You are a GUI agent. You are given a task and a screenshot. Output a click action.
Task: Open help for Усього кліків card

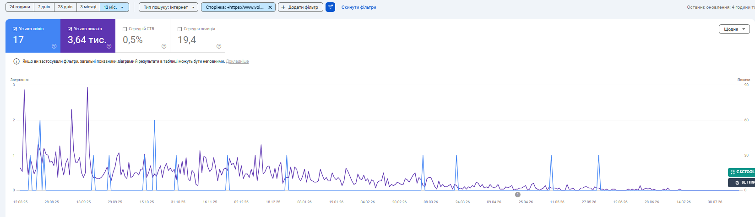pyautogui.click(x=54, y=46)
